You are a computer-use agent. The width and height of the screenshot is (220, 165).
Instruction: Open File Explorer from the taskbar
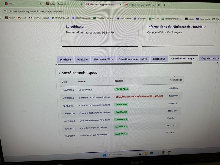[x=146, y=153]
